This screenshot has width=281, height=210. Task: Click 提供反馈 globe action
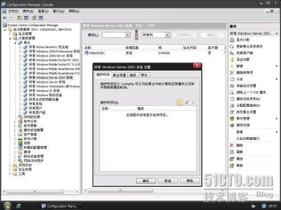pyautogui.click(x=243, y=125)
